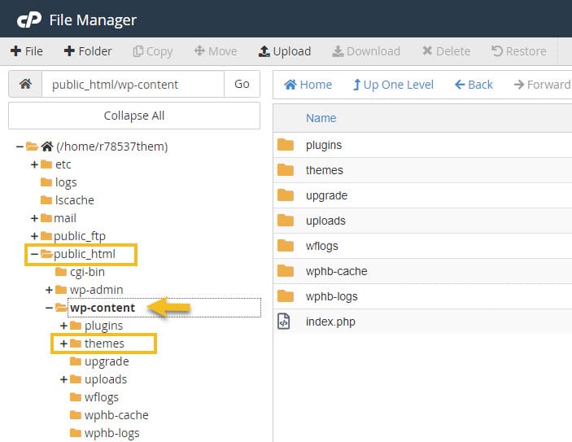Click the Go button
Viewport: 572px width, 442px height.
(242, 85)
